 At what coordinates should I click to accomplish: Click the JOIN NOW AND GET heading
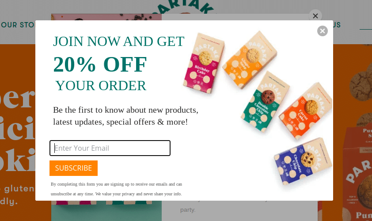click(118, 42)
